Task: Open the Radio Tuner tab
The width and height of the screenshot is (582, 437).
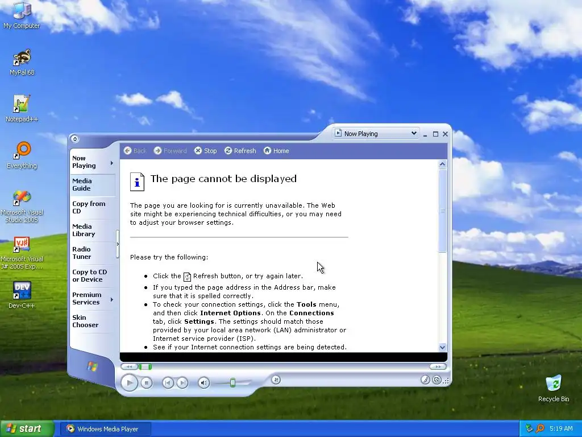Action: [x=93, y=253]
